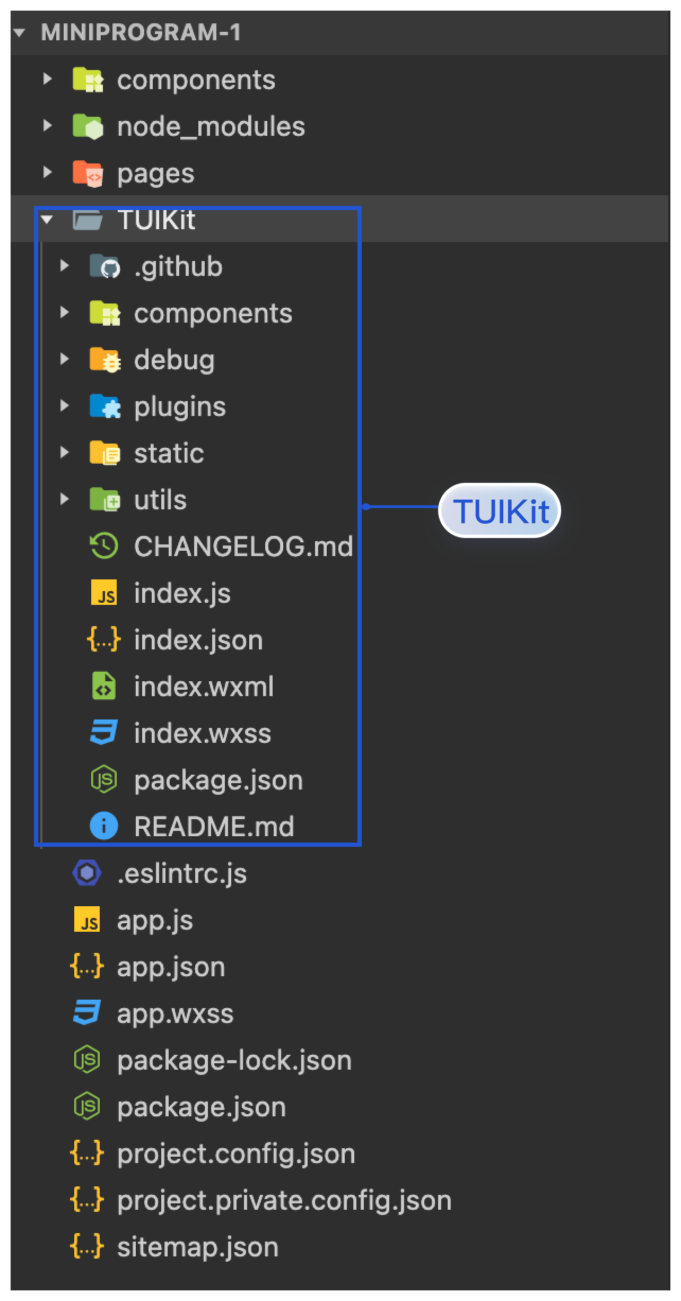Open the sitemap.json file
681x1301 pixels.
[198, 1248]
